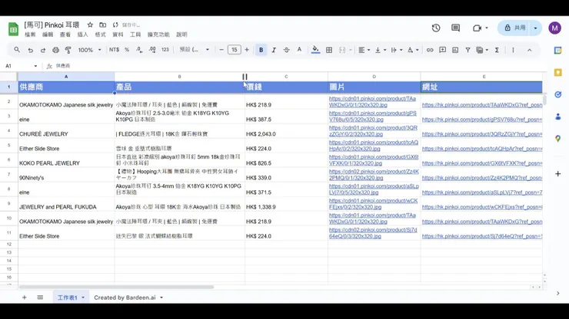The height and width of the screenshot is (319, 569).
Task: Open more number formats 123
Action: coord(165,50)
